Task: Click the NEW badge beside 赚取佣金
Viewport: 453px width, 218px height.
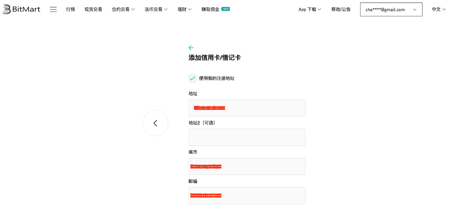Action: 226,9
